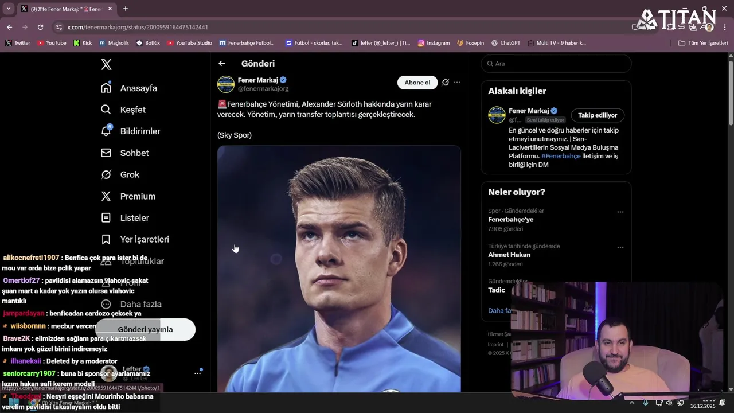Open the Tadic trend

[497, 290]
